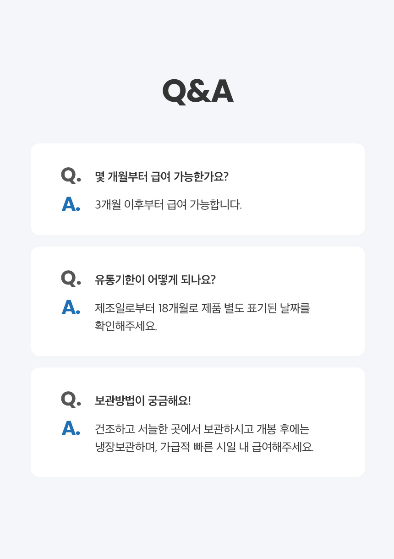Click the blue A icon for 3개월 answer

71,204
